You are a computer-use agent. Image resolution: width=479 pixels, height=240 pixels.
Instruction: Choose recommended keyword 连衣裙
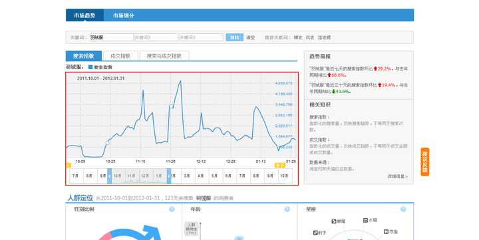click(x=324, y=37)
